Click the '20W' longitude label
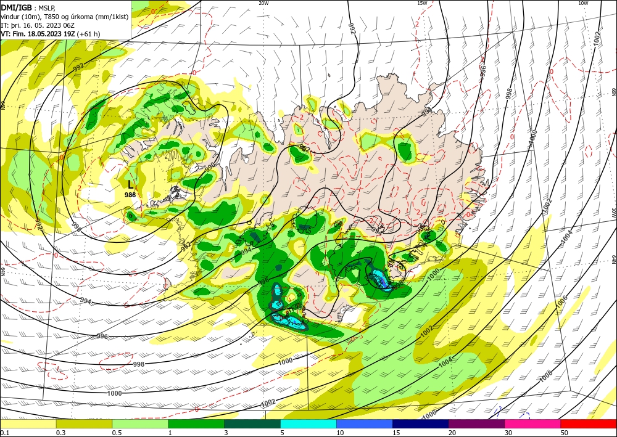The image size is (617, 437). tap(263, 3)
